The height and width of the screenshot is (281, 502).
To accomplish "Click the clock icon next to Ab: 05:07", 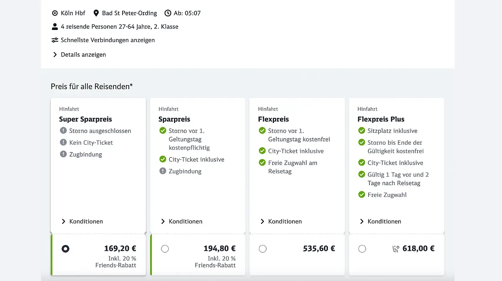I will [168, 13].
